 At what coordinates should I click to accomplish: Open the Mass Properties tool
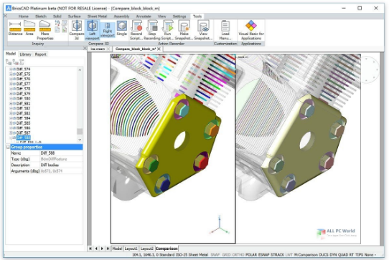45,30
